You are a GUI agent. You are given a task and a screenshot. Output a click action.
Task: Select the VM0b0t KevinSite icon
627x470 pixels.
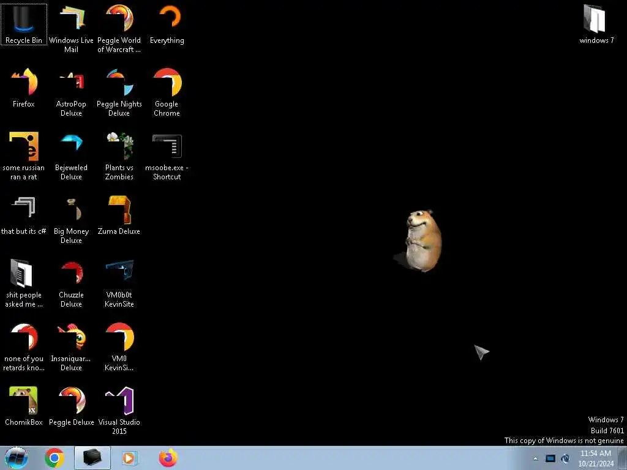click(119, 283)
